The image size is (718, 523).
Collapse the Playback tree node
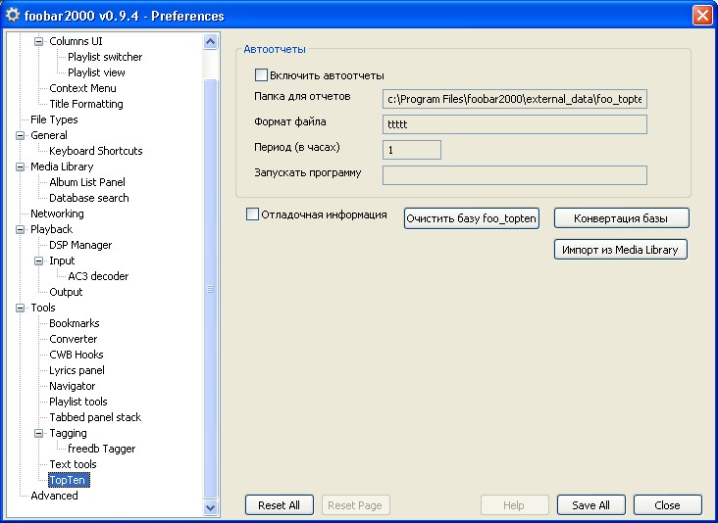pos(21,229)
